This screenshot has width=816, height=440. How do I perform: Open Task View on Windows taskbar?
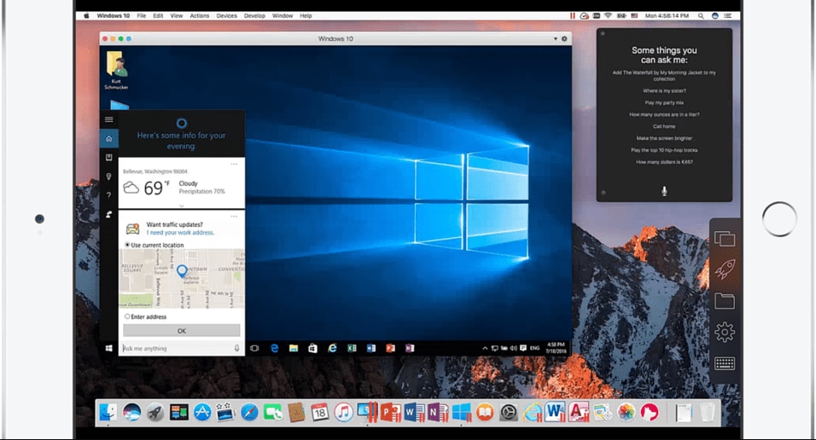[254, 349]
